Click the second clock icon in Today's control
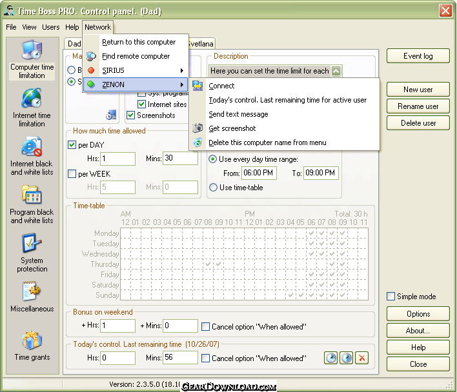457x392 pixels. coord(346,358)
